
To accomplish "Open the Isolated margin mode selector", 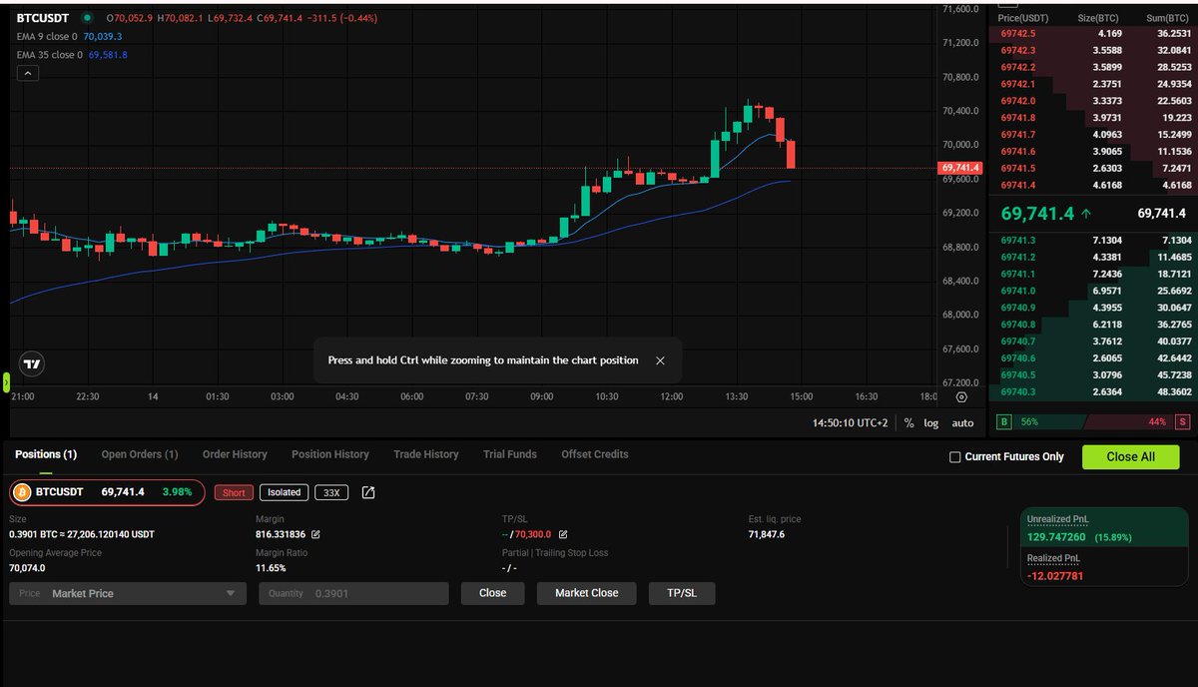I will pos(285,492).
